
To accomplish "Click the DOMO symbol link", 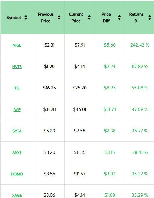I will [x=17, y=174].
